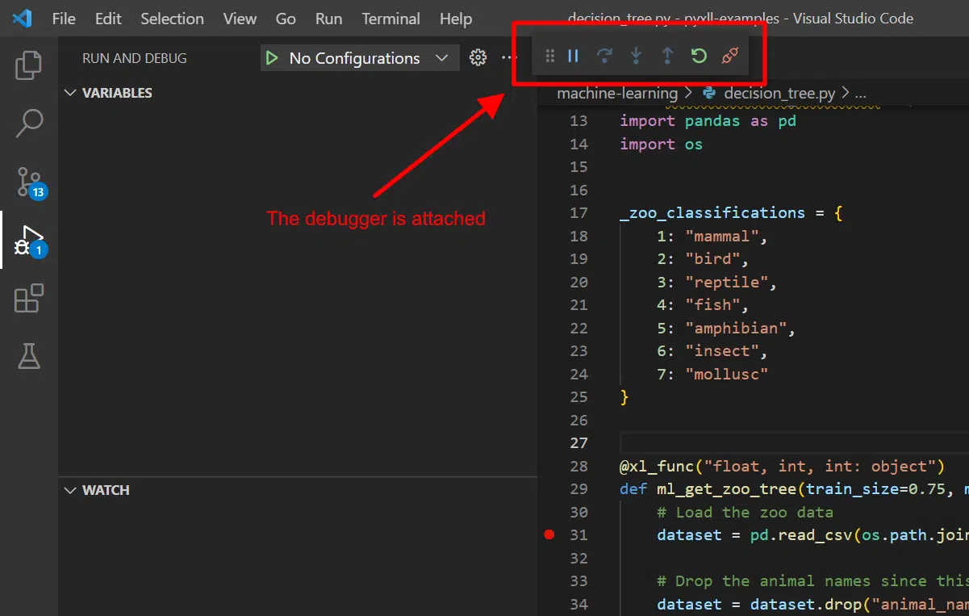Screen dimensions: 969x616
Task: Expand the breadcrumb ellipsis symbol list
Action: click(x=860, y=94)
